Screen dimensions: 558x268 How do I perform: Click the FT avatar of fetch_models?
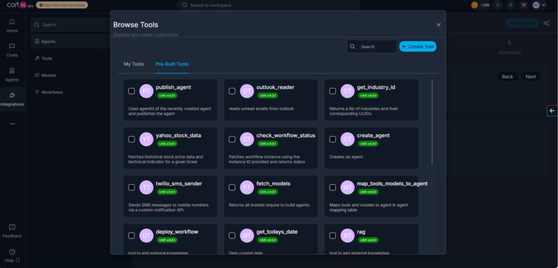coord(247,187)
